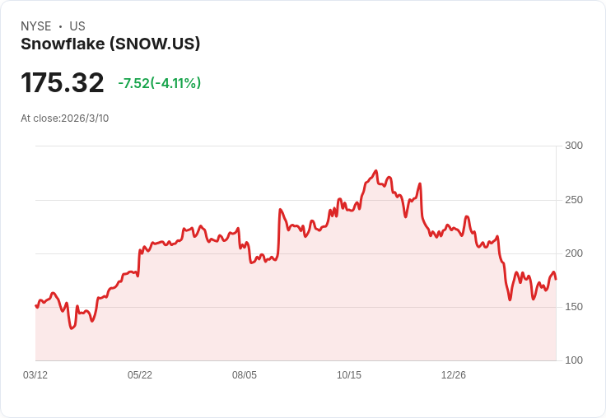This screenshot has width=606, height=418.
Task: Click the At close:2026/3/10 timestamp
Action: [64, 118]
